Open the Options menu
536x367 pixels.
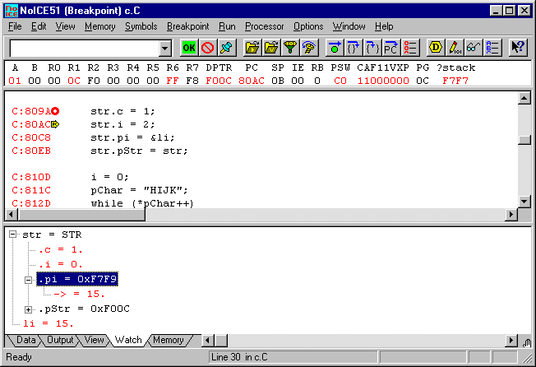click(308, 26)
